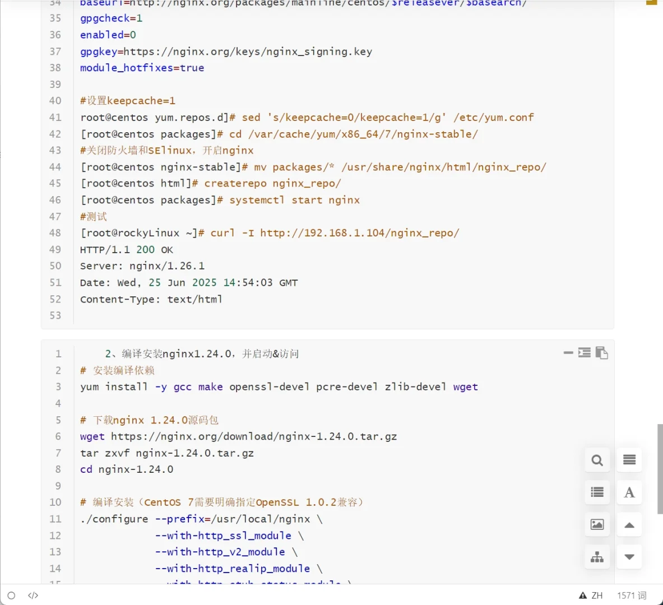Click the 'HTTP/1.1 200 OK' line
This screenshot has height=605, width=663.
(127, 250)
